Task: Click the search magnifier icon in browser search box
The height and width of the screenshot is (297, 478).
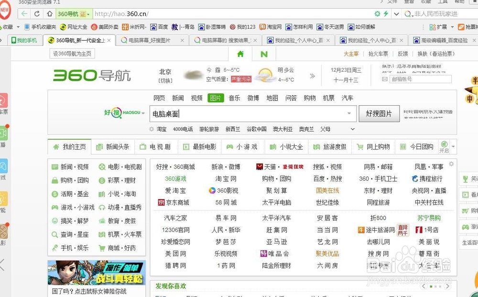Action: pos(407,14)
